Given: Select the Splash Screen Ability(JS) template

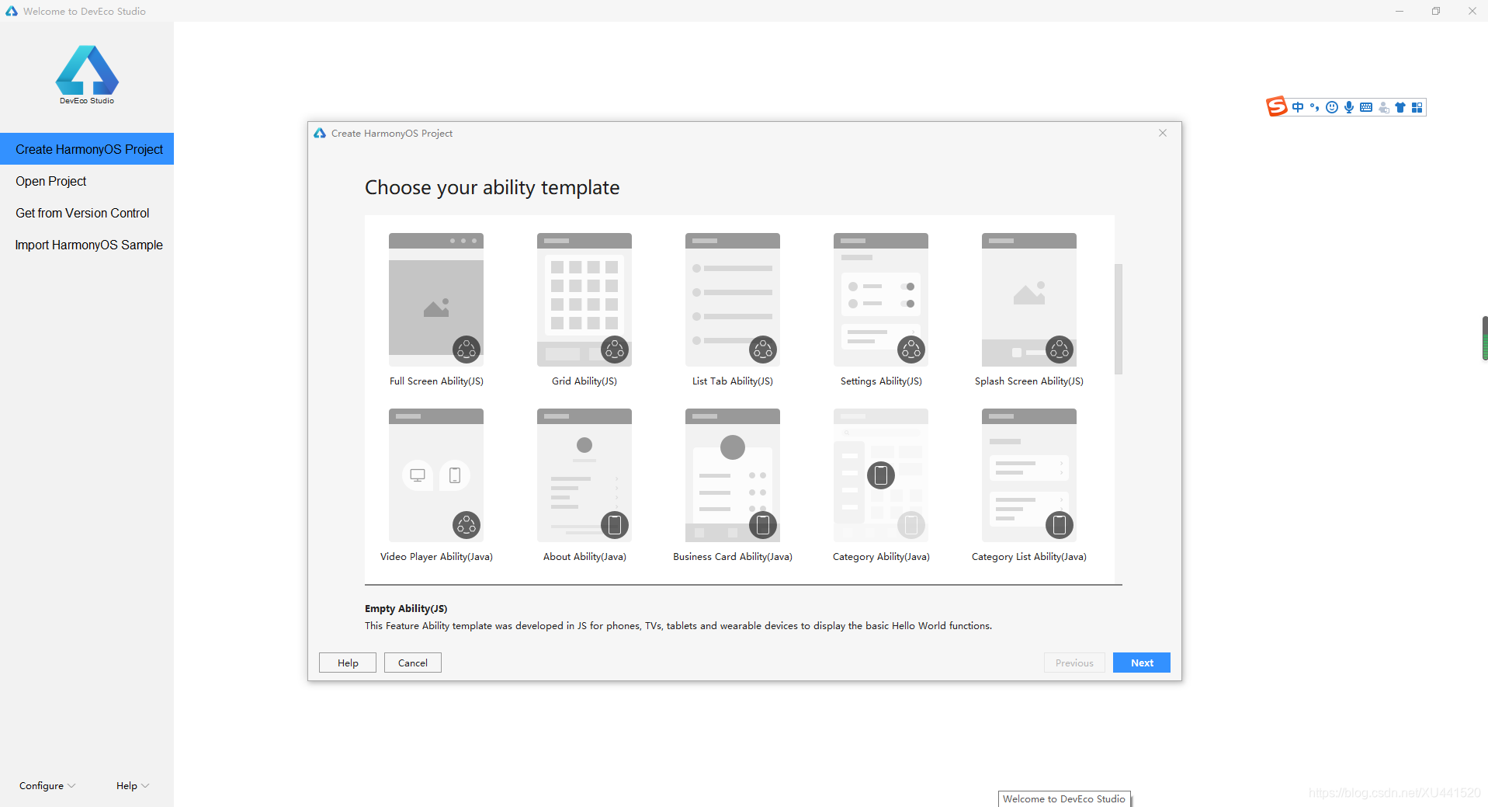Looking at the screenshot, I should [x=1029, y=300].
